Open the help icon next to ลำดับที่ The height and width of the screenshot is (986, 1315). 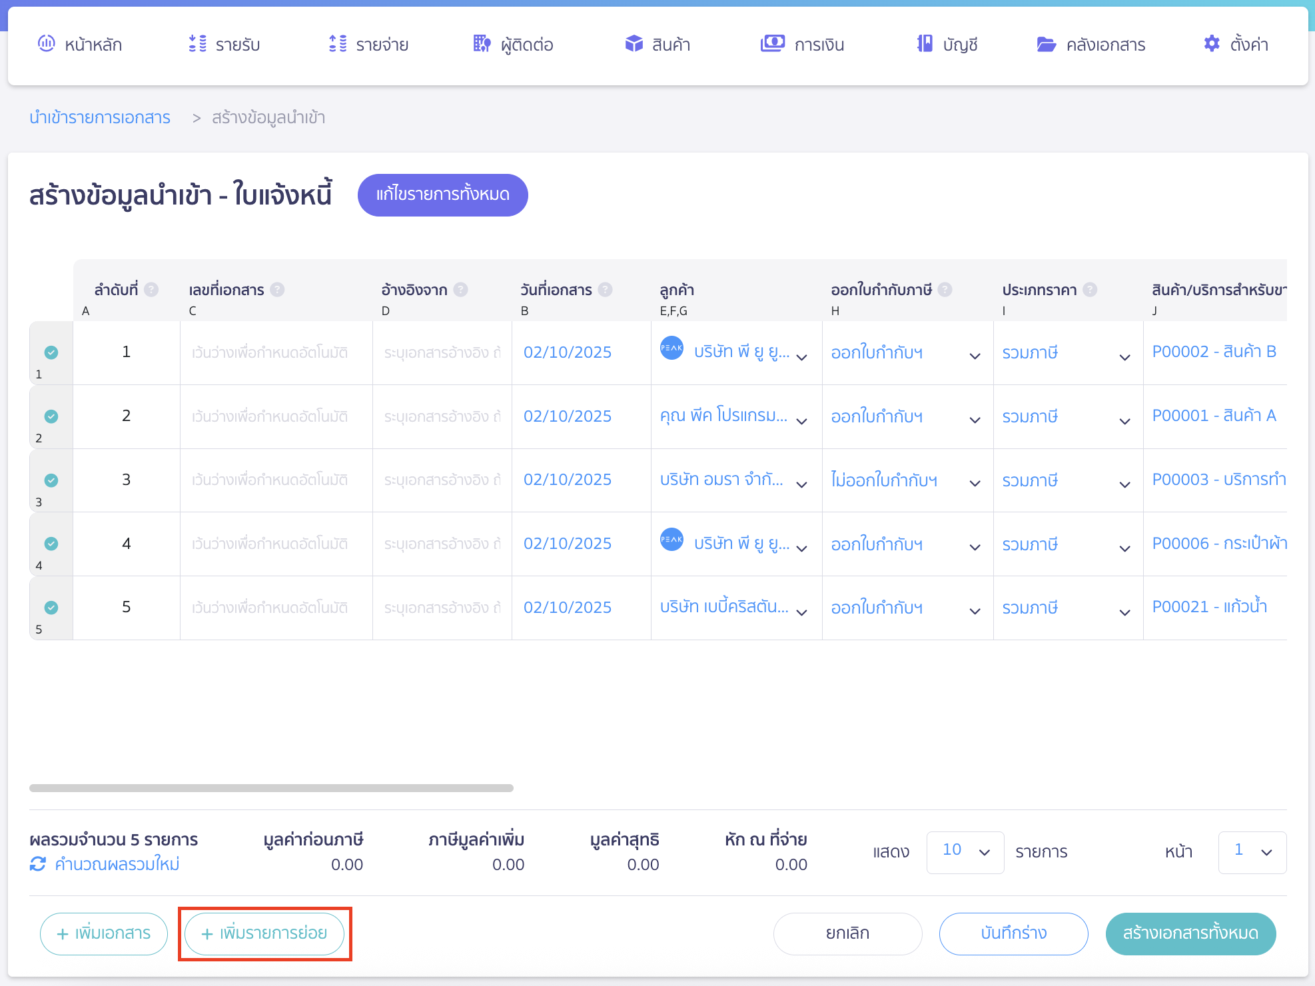pyautogui.click(x=151, y=289)
